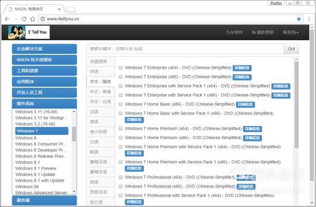The height and width of the screenshot is (207, 316).
Task: Check Windows 7 Home Premium (x64) checkbox
Action: point(121,128)
